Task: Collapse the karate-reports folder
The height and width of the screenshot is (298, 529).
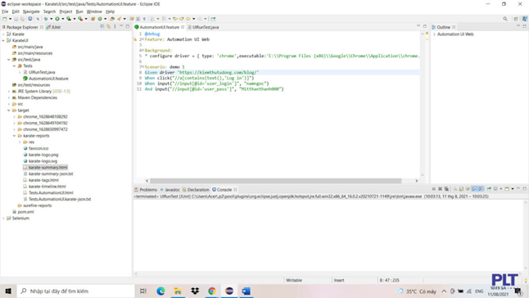Action: [14, 136]
